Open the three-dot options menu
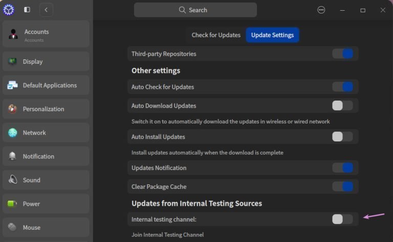 [321, 10]
